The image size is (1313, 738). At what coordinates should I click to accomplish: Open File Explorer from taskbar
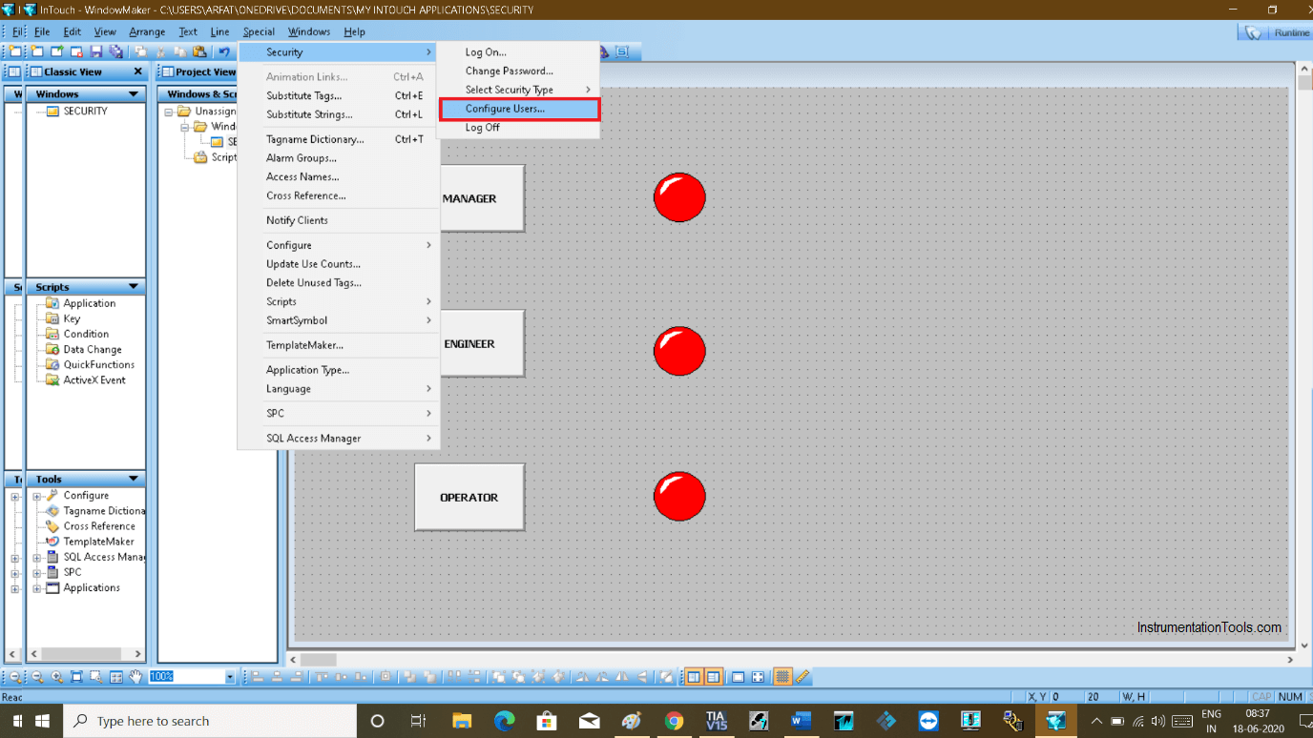click(x=462, y=721)
